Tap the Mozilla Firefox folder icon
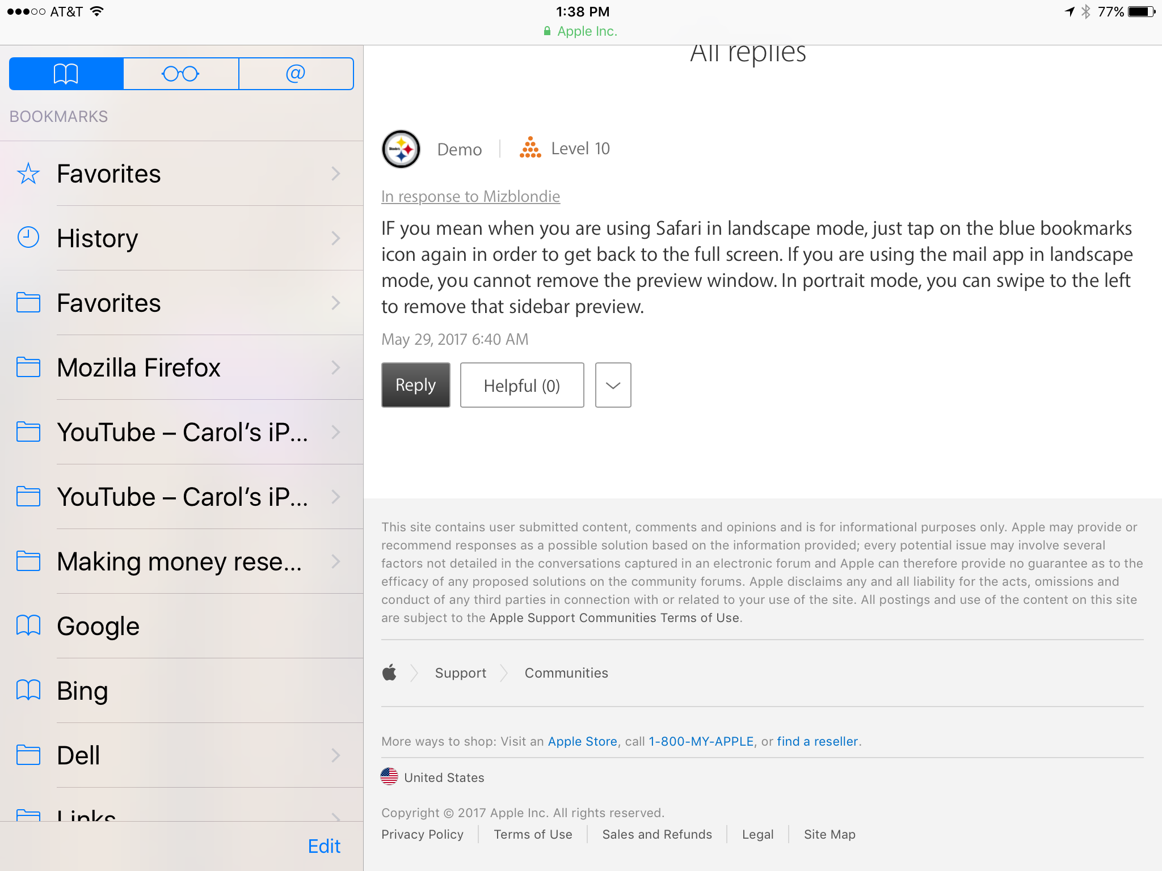 coord(28,367)
